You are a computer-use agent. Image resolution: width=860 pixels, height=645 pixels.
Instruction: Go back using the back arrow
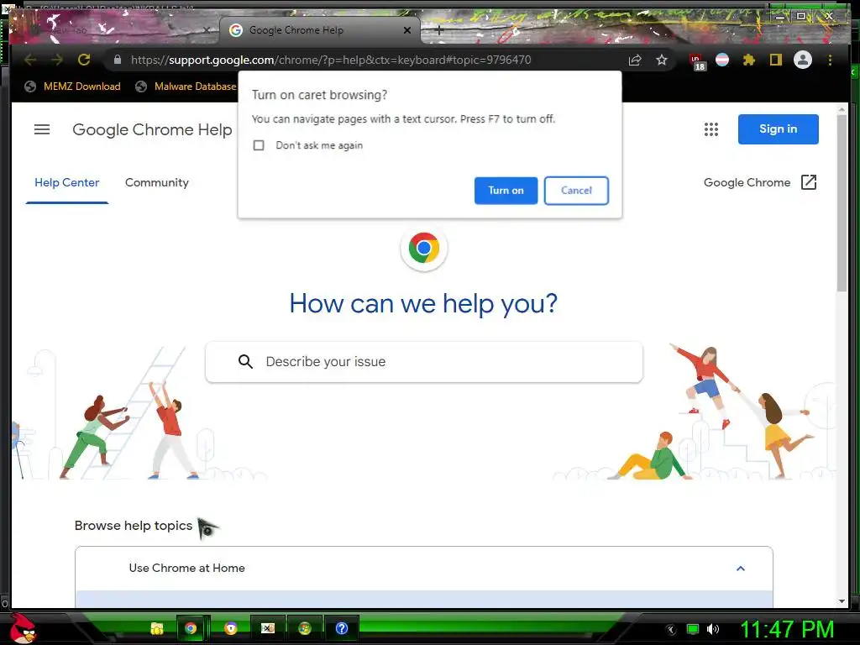tap(30, 60)
